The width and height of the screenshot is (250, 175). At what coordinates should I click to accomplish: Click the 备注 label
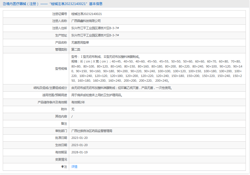point(64,124)
